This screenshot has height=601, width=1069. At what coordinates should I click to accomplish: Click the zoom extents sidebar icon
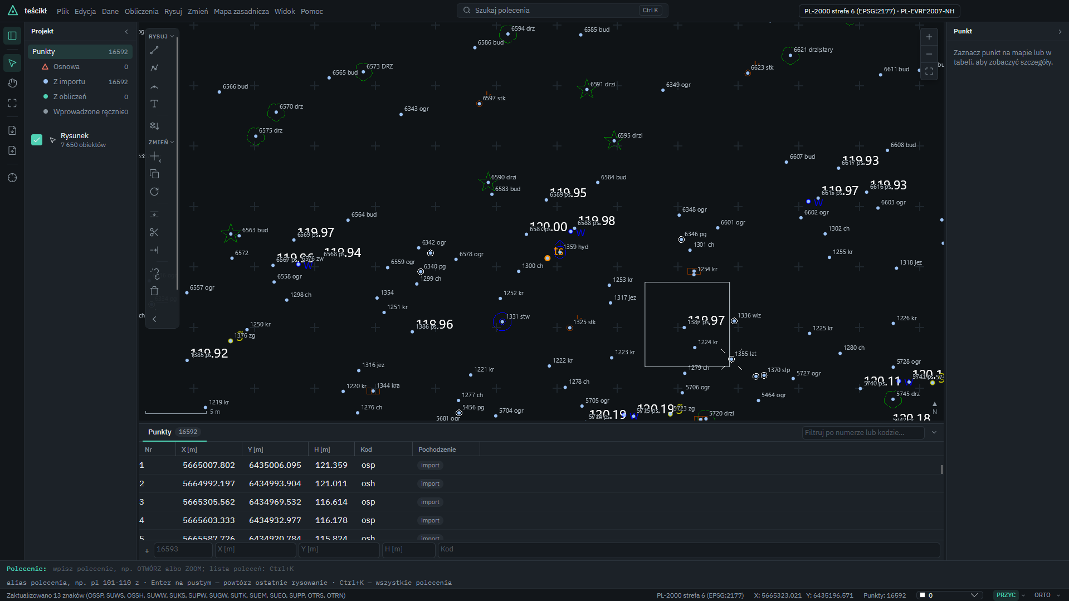click(x=12, y=103)
